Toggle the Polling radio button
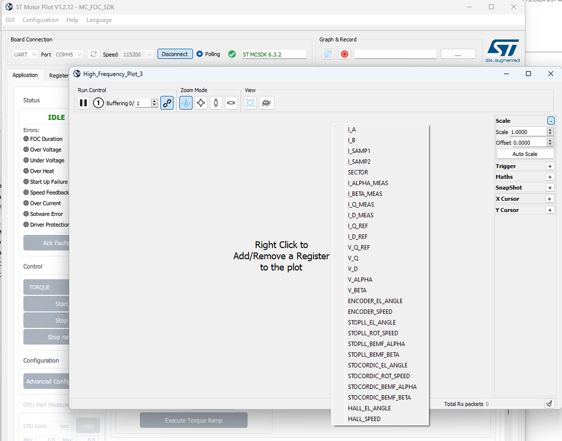Image resolution: width=562 pixels, height=441 pixels. pos(200,54)
